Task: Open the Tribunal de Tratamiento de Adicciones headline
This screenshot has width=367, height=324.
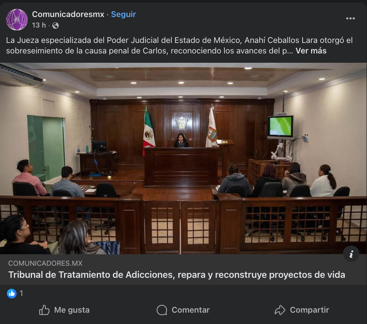Action: point(177,275)
